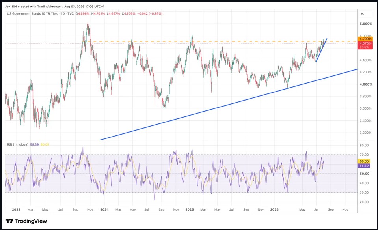Viewport: 378px width, 230px height.
Task: Click the close value C4.676%
Action: coord(128,14)
